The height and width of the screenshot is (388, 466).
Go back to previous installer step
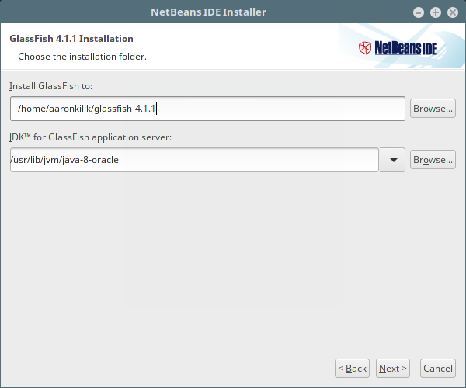pyautogui.click(x=352, y=369)
